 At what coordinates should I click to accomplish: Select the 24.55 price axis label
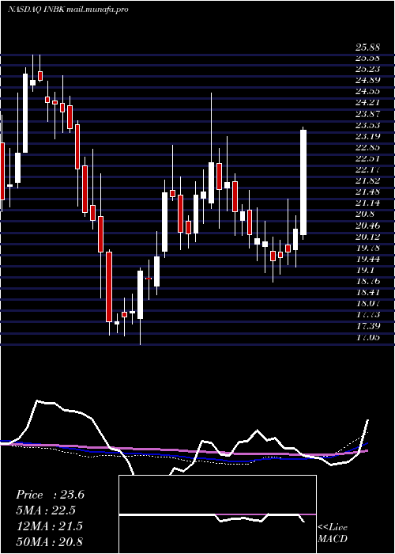pyautogui.click(x=367, y=92)
